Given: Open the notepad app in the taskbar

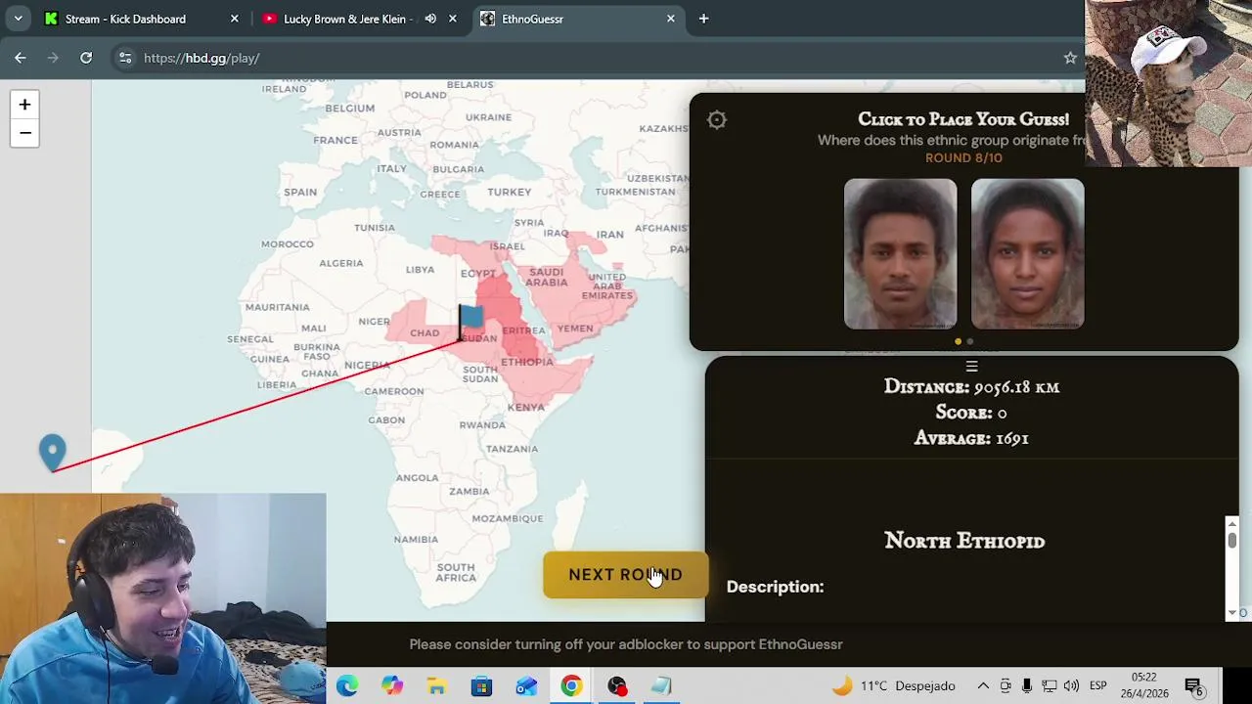Looking at the screenshot, I should [x=661, y=686].
